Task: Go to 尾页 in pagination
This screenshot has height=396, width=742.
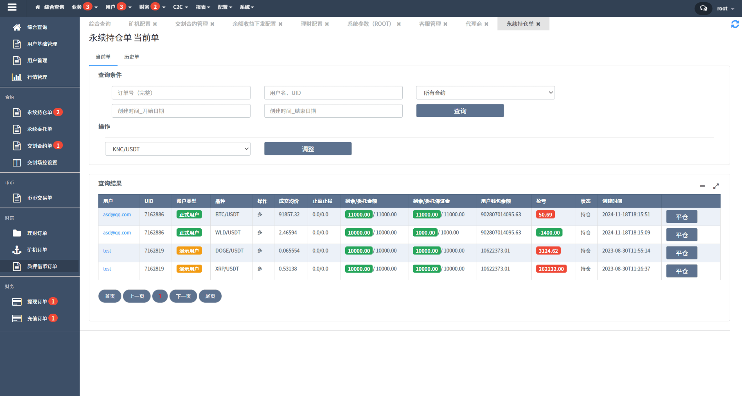Action: point(210,297)
